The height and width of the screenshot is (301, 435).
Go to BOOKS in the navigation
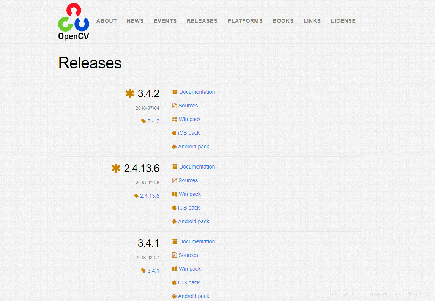click(283, 21)
